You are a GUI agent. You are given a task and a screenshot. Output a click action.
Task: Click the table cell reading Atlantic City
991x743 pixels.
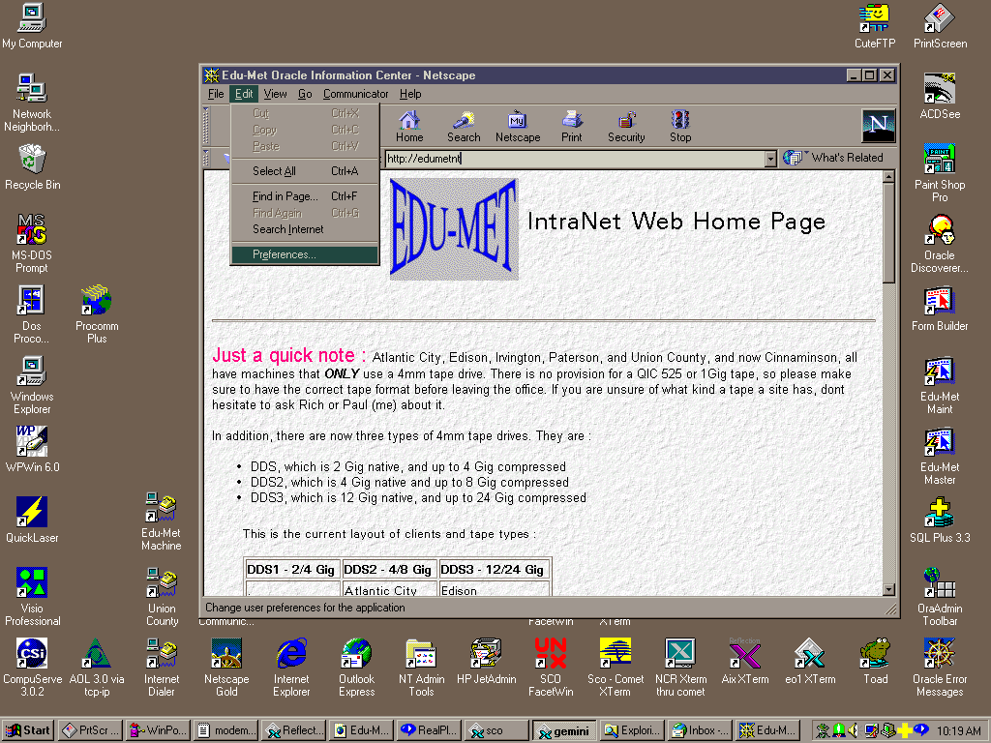390,590
